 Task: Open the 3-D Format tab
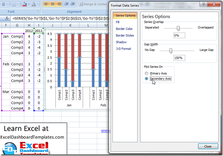tap(124, 49)
